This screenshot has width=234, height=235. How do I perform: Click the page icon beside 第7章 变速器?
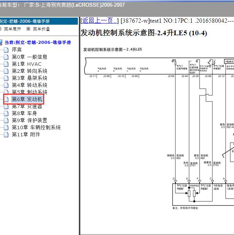pos(6,107)
